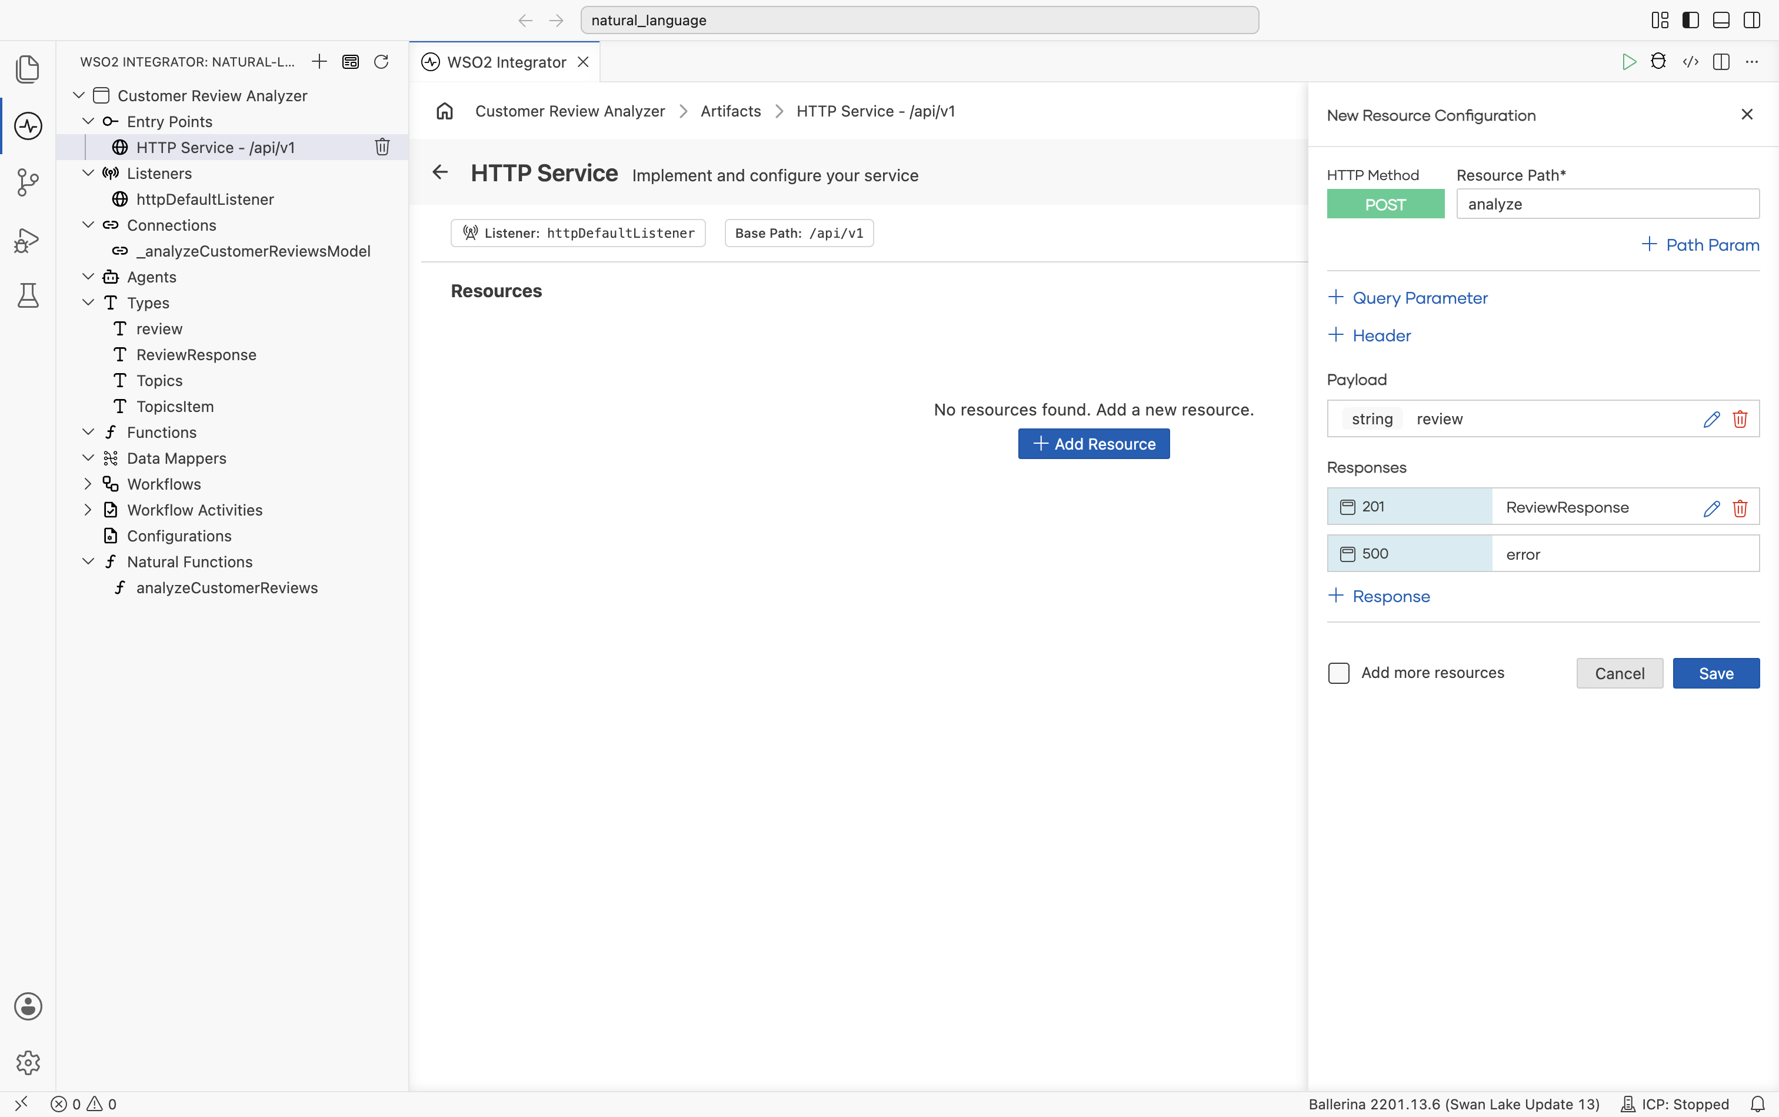Toggle the primary side bar layout
Screen dimensions: 1779x1117
click(x=1690, y=20)
